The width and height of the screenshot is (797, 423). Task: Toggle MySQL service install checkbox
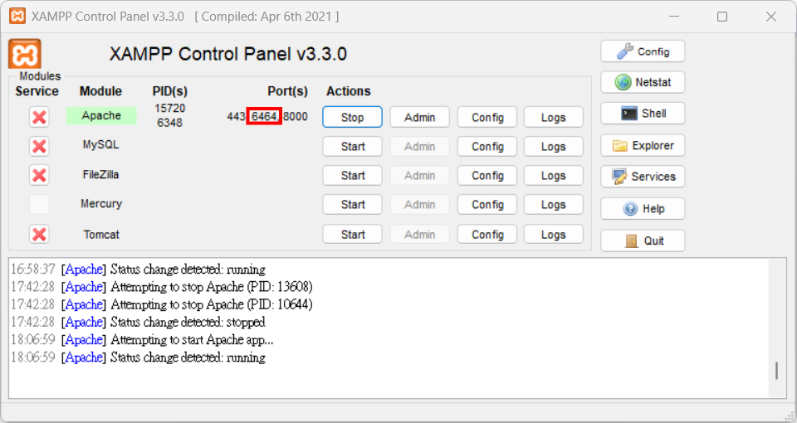39,147
